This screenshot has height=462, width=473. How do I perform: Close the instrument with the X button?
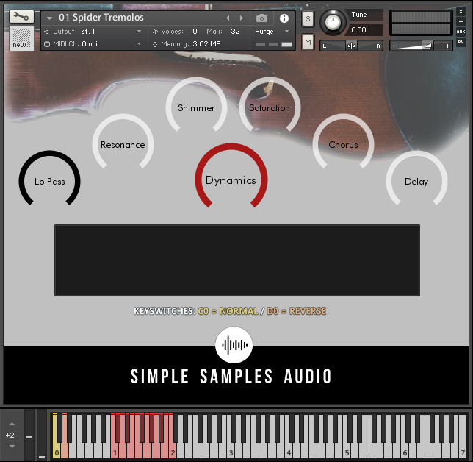coord(461,13)
